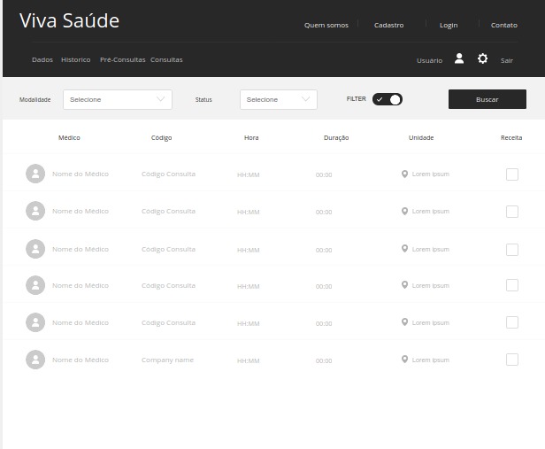Check the Receita box in the first row
Screen dimensions: 545x449
pyautogui.click(x=512, y=174)
